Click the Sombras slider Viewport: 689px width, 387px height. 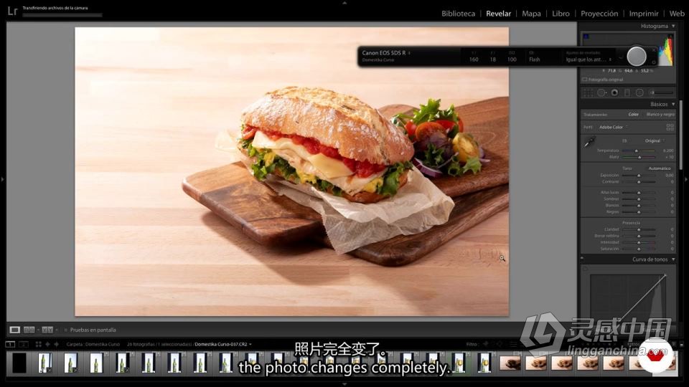pyautogui.click(x=639, y=199)
